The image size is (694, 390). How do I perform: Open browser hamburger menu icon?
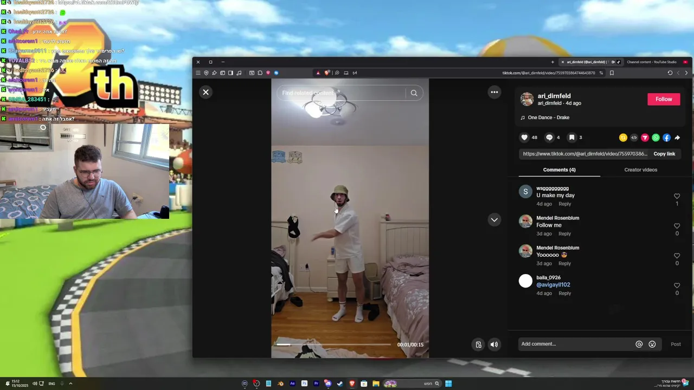tap(198, 73)
